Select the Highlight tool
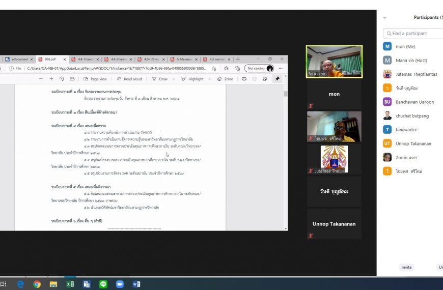The width and height of the screenshot is (443, 290). (x=192, y=79)
